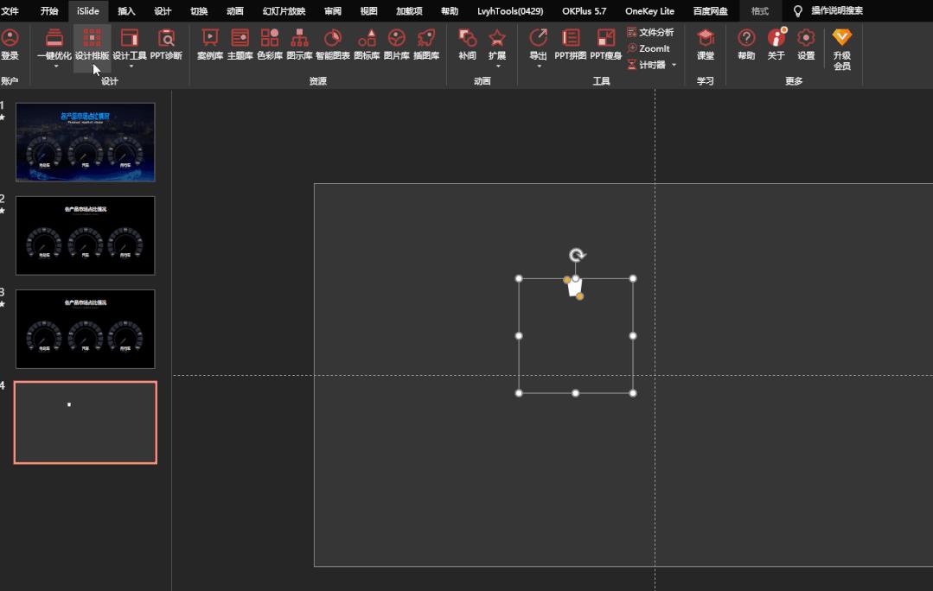Image resolution: width=933 pixels, height=591 pixels.
Task: Select the first slide thumbnail
Action: [85, 142]
